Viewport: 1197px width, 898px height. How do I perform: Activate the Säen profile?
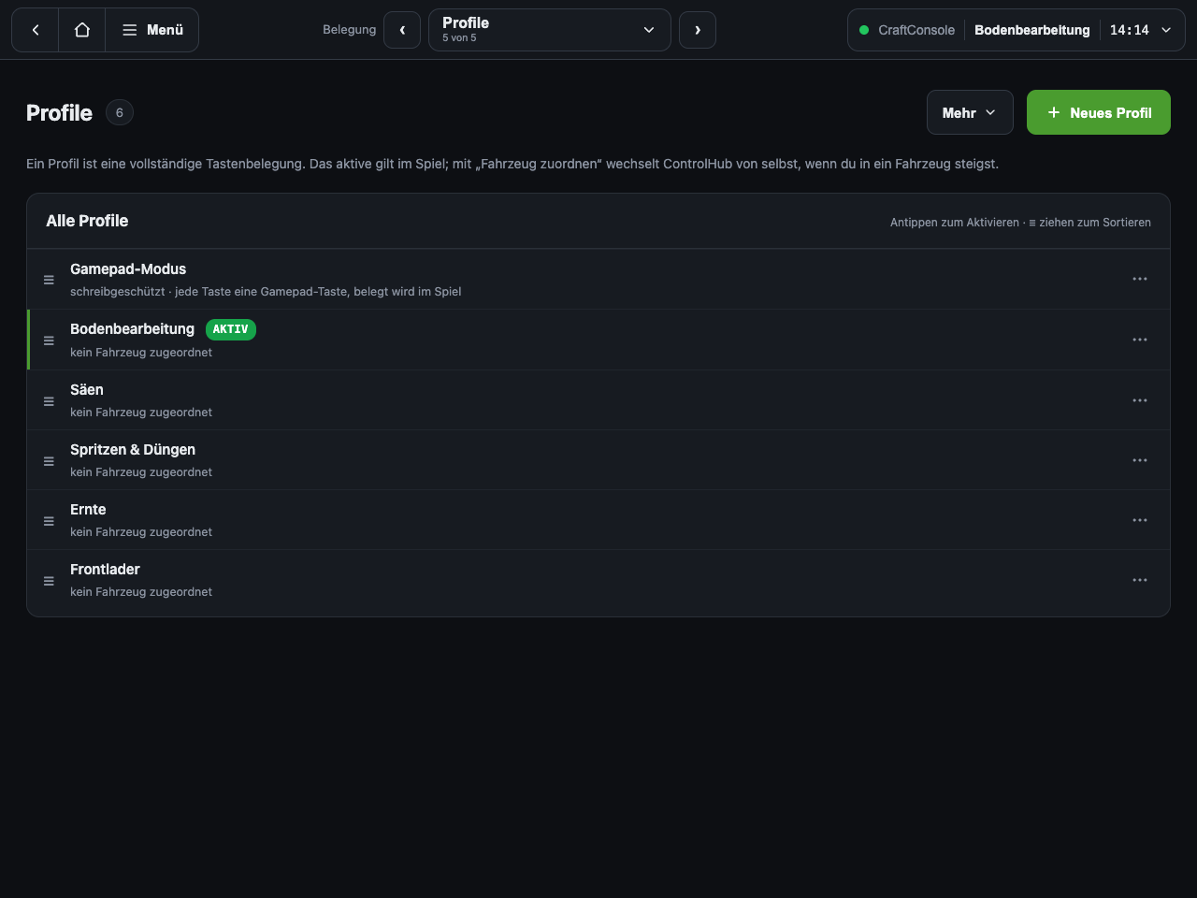tap(598, 400)
